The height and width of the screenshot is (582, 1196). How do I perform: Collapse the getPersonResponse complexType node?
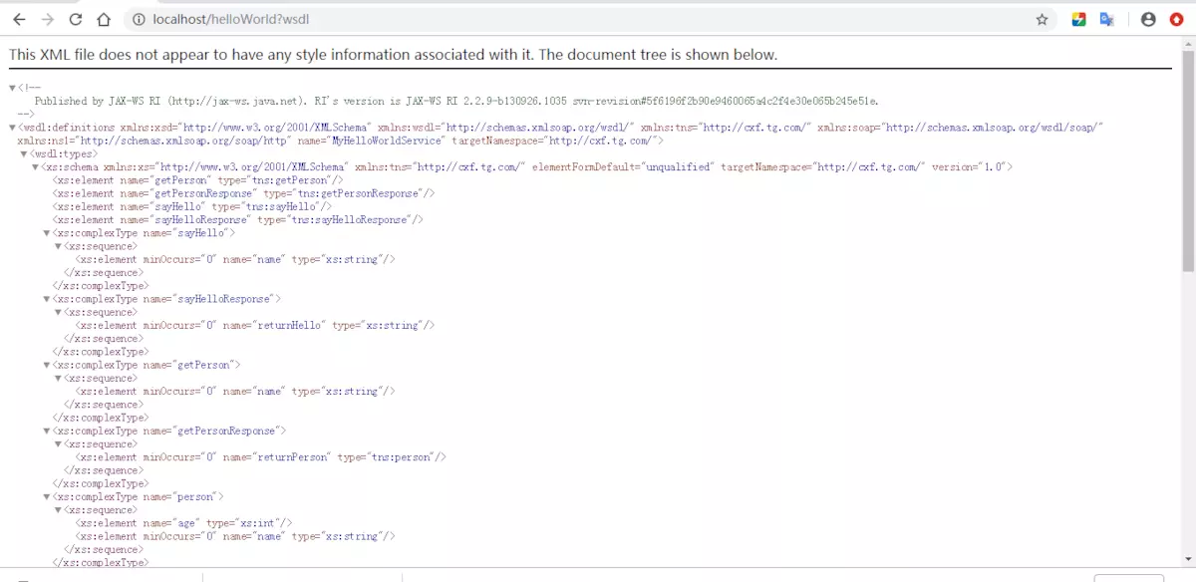tap(47, 431)
